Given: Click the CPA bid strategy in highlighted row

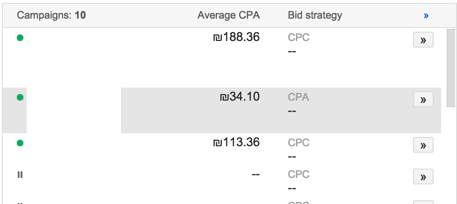Looking at the screenshot, I should click(x=299, y=97).
